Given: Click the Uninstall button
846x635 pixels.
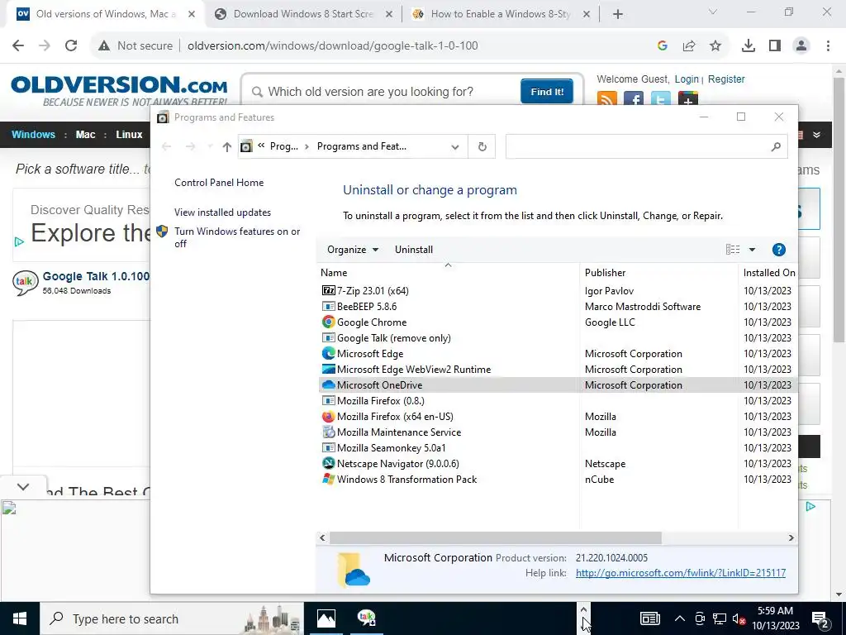Looking at the screenshot, I should pyautogui.click(x=414, y=250).
